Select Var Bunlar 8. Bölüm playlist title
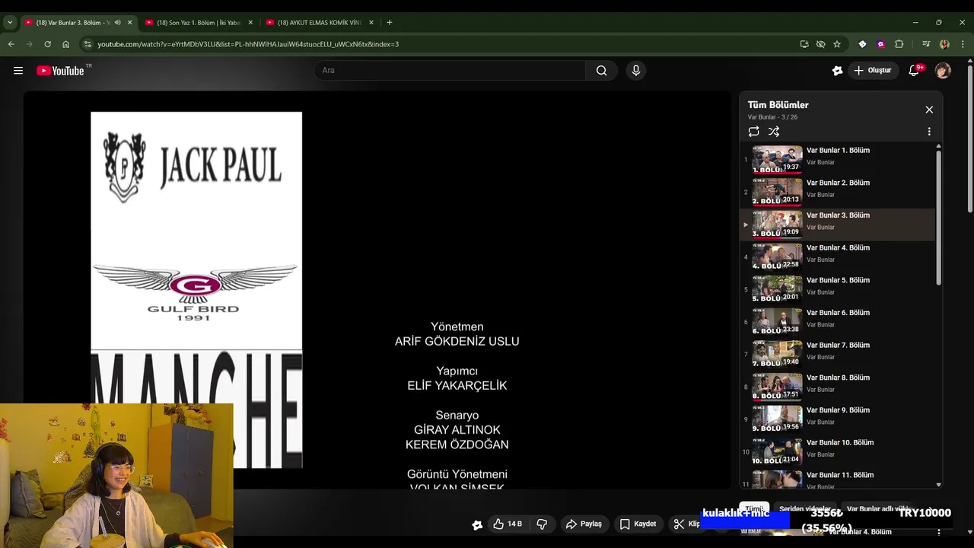The width and height of the screenshot is (974, 548). point(838,378)
